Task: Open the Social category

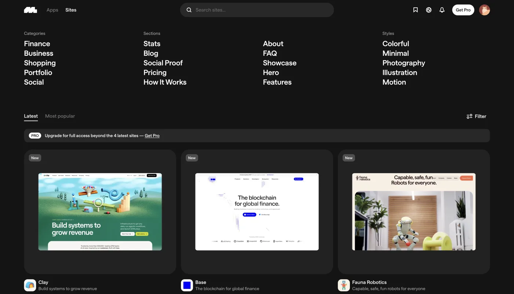Action: tap(34, 82)
